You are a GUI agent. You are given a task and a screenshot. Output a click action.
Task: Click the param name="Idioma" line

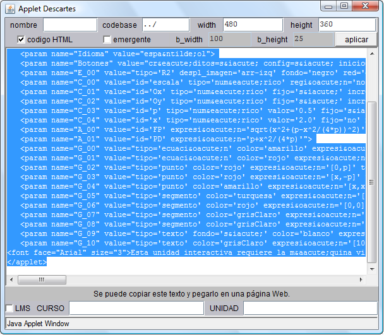pyautogui.click(x=117, y=54)
